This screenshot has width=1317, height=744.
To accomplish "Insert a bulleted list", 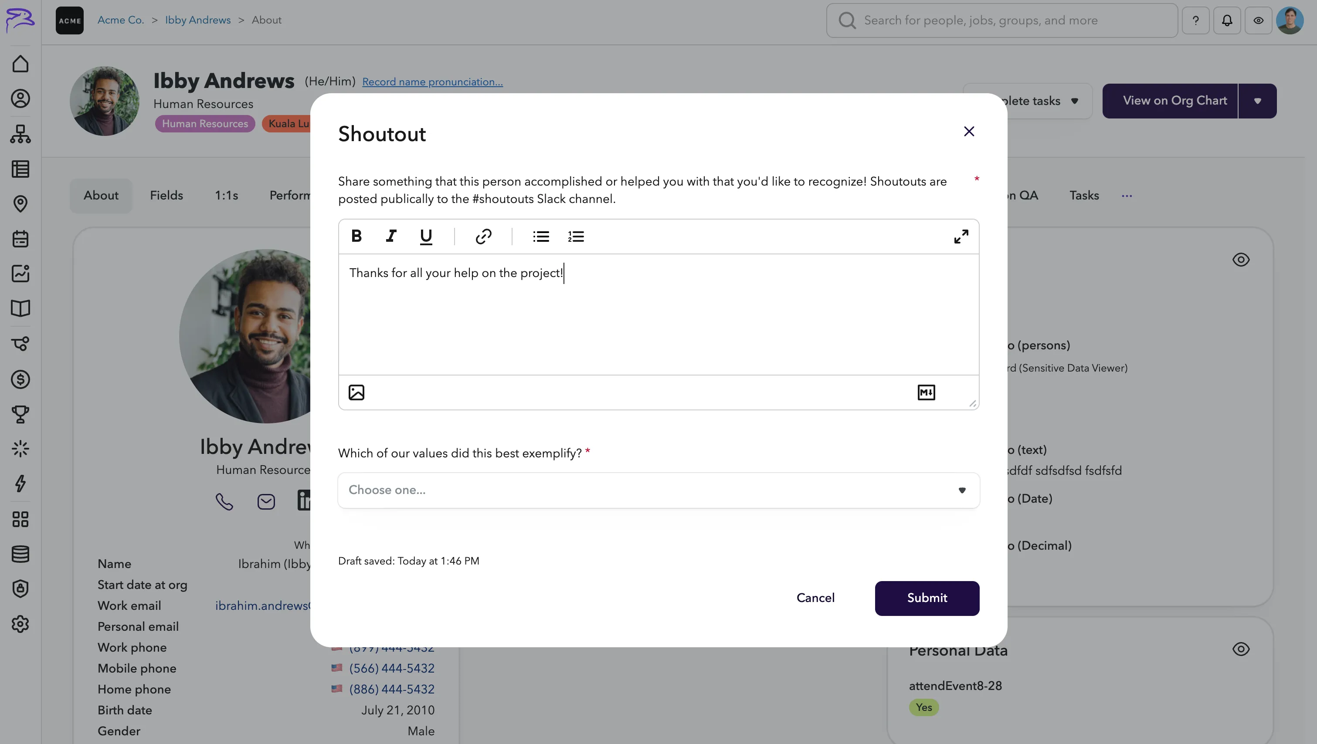I will pyautogui.click(x=541, y=236).
